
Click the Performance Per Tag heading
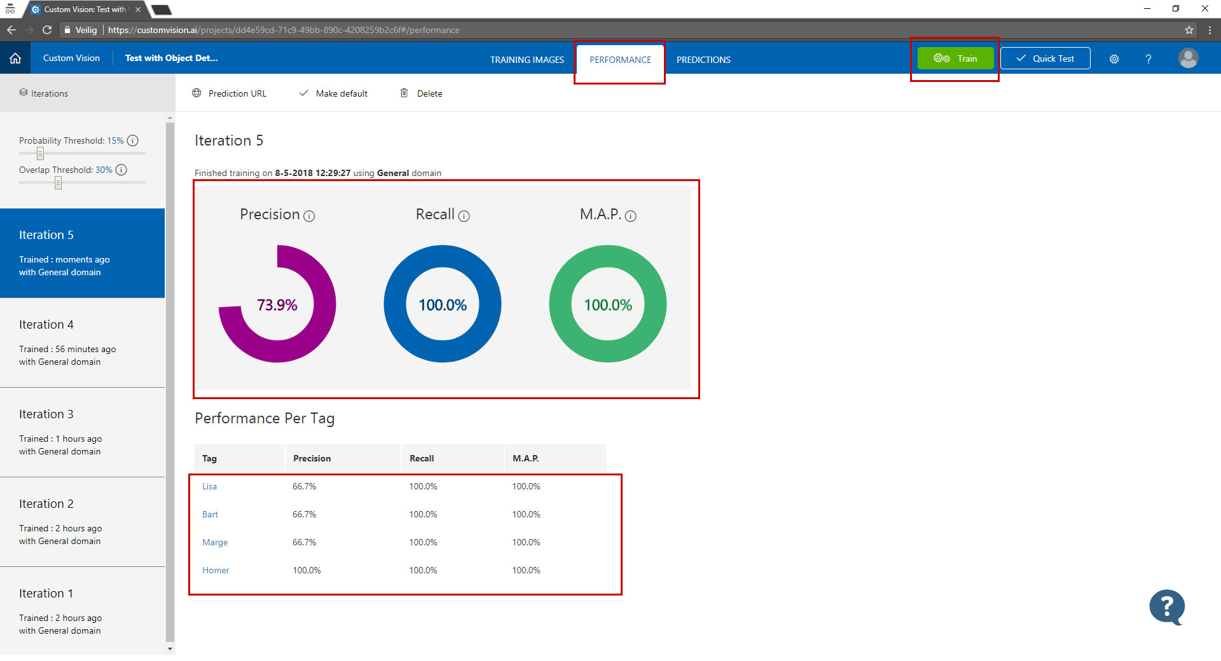[x=265, y=418]
